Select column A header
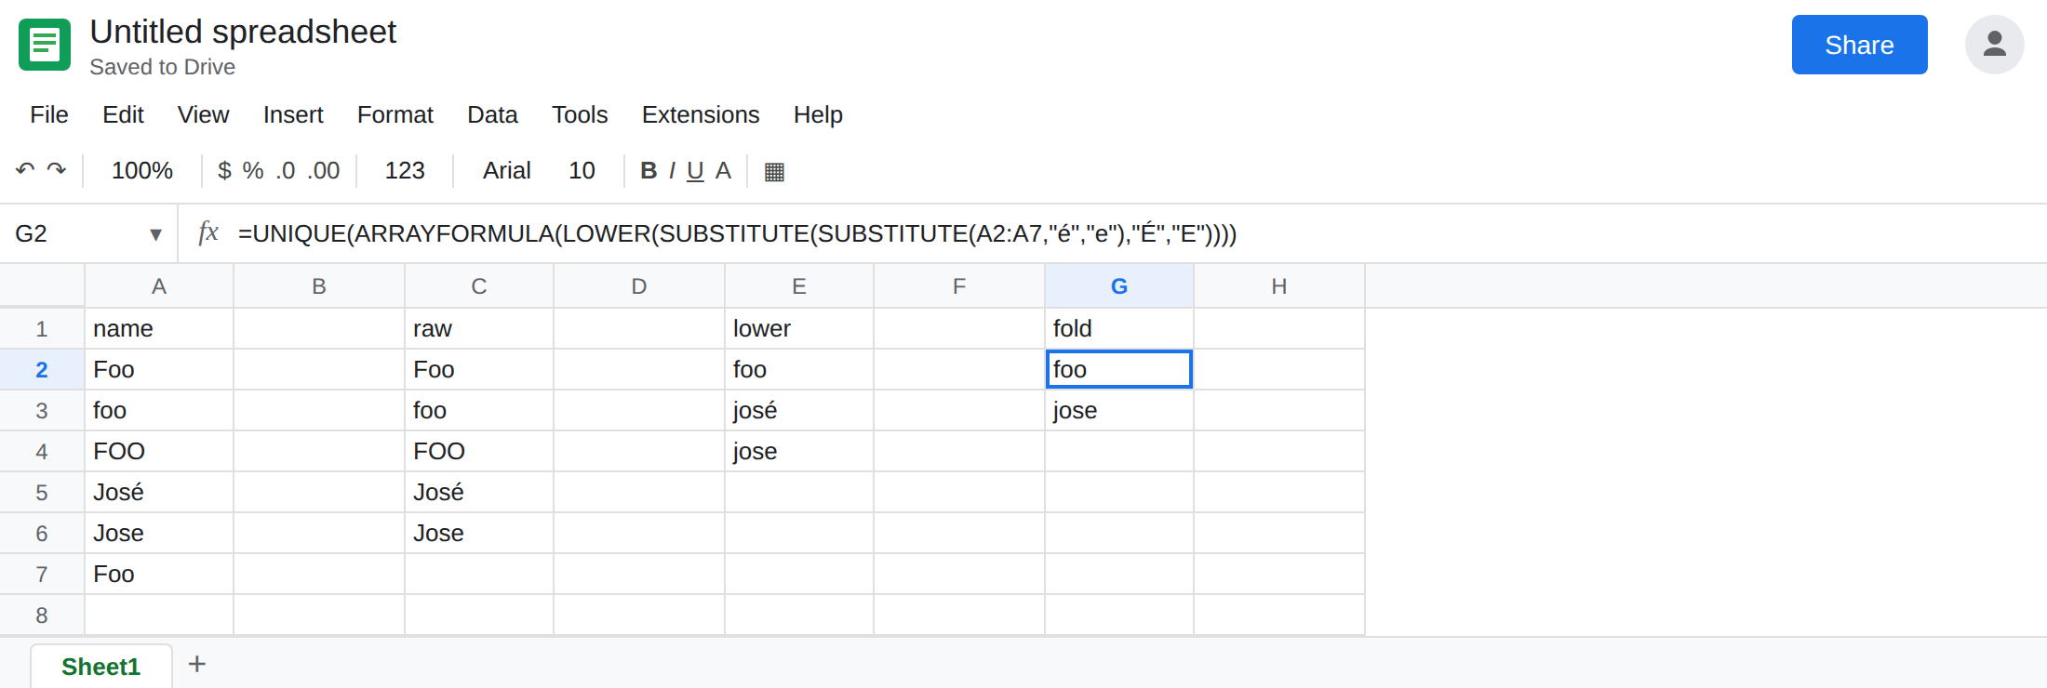This screenshot has height=688, width=2047. tap(159, 286)
